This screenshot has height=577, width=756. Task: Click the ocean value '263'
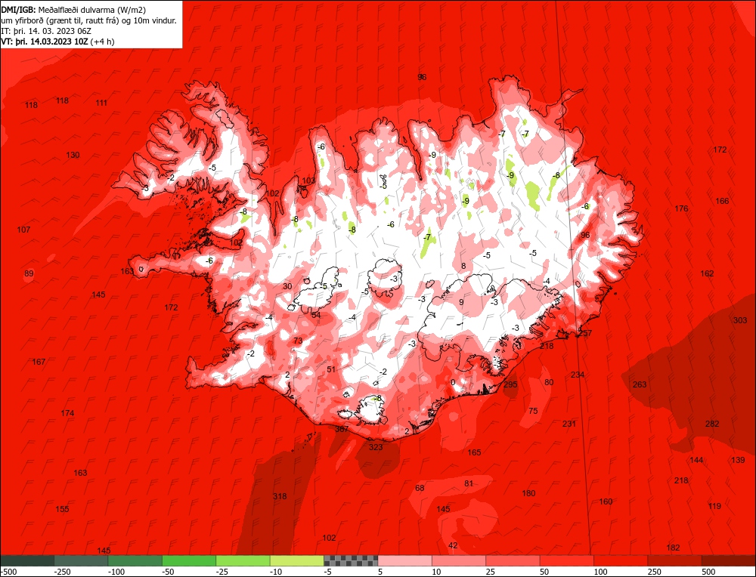pyautogui.click(x=640, y=384)
